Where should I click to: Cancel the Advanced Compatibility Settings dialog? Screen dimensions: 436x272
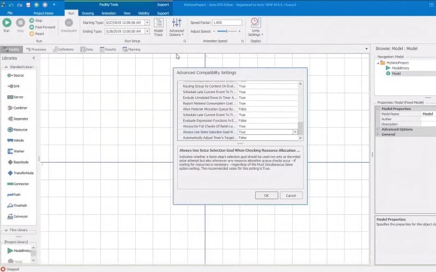pos(291,195)
